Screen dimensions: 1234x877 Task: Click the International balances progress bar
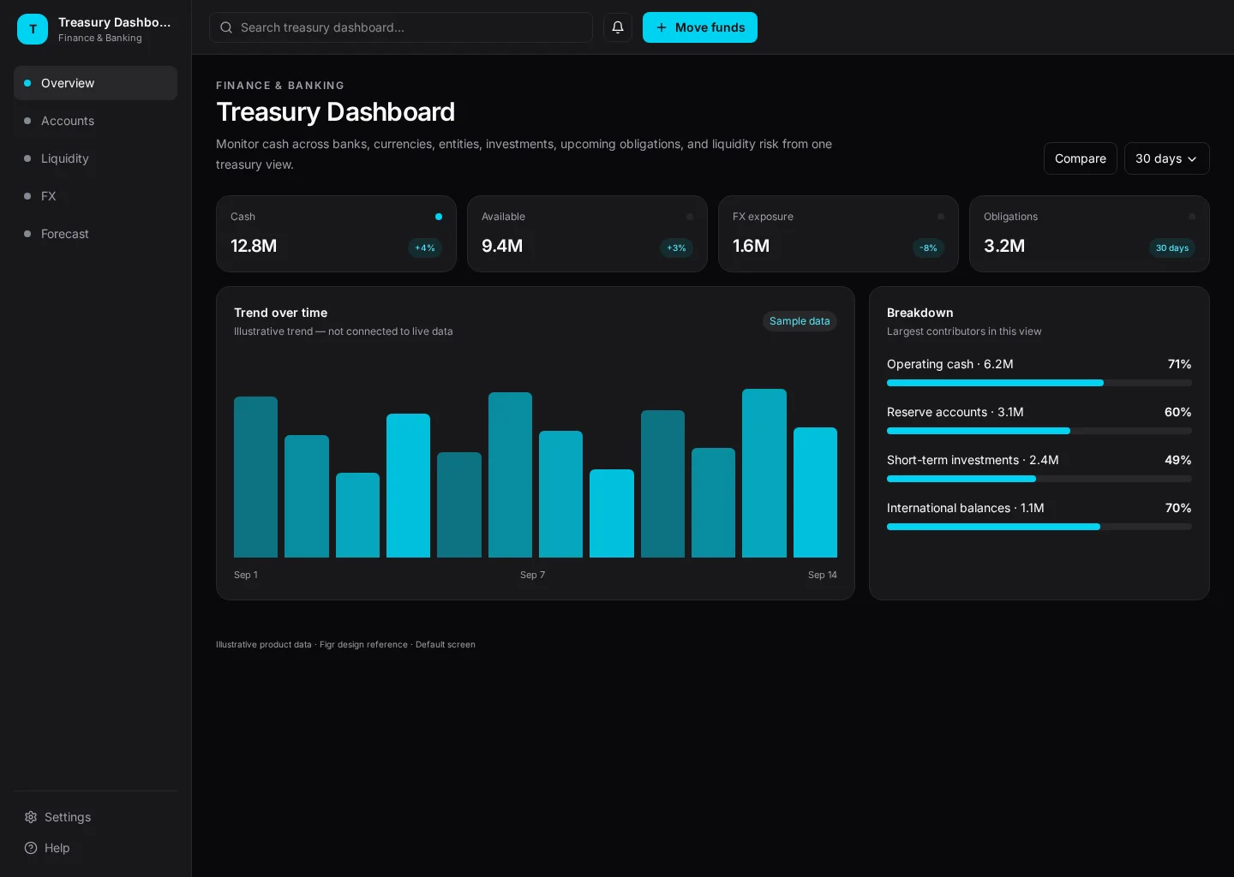pos(1039,527)
